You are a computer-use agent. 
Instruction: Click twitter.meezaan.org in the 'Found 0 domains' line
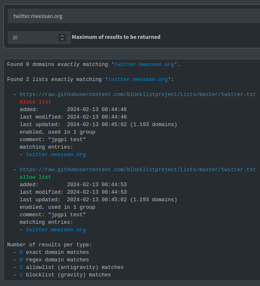[x=144, y=64]
